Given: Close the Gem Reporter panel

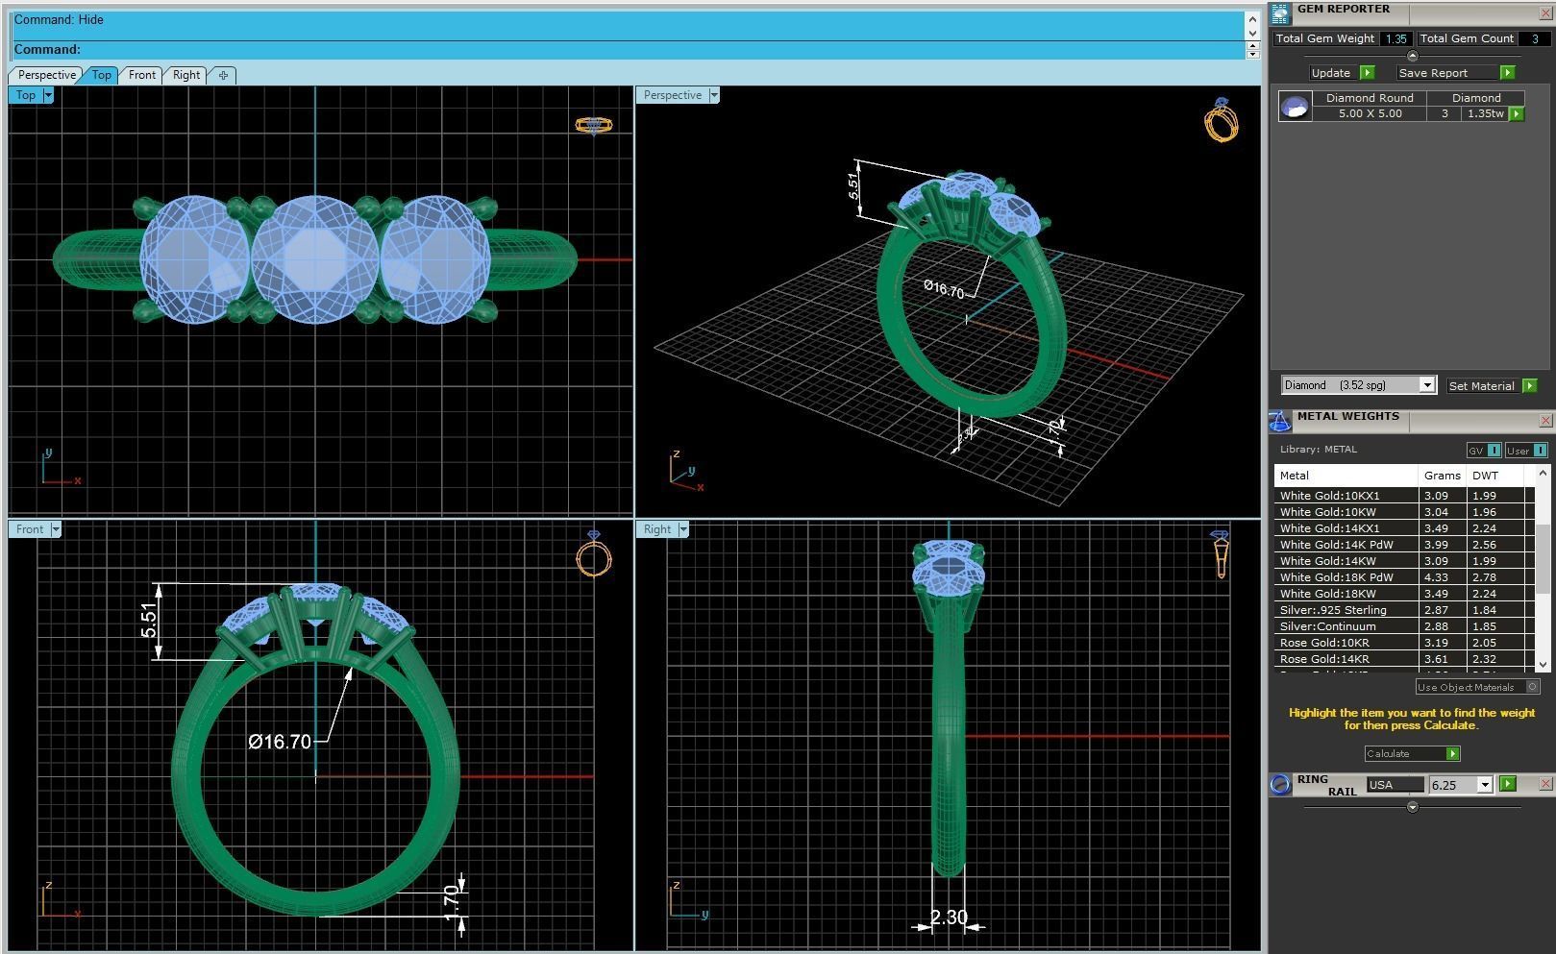Looking at the screenshot, I should click(1545, 13).
